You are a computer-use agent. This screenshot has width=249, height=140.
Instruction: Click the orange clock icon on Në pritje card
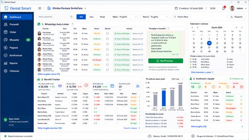[x=213, y=87]
